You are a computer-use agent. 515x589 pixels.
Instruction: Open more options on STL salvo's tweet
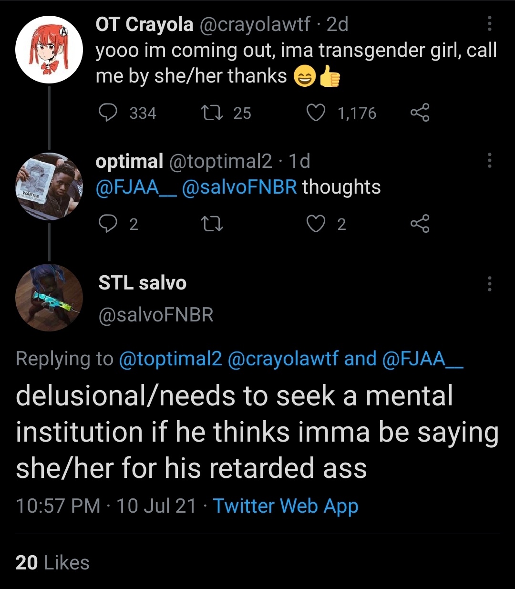[489, 284]
